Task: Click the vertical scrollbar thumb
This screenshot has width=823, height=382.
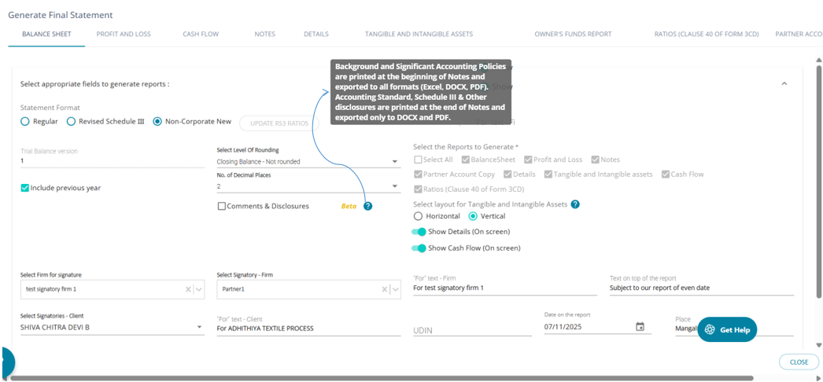Action: pos(819,182)
